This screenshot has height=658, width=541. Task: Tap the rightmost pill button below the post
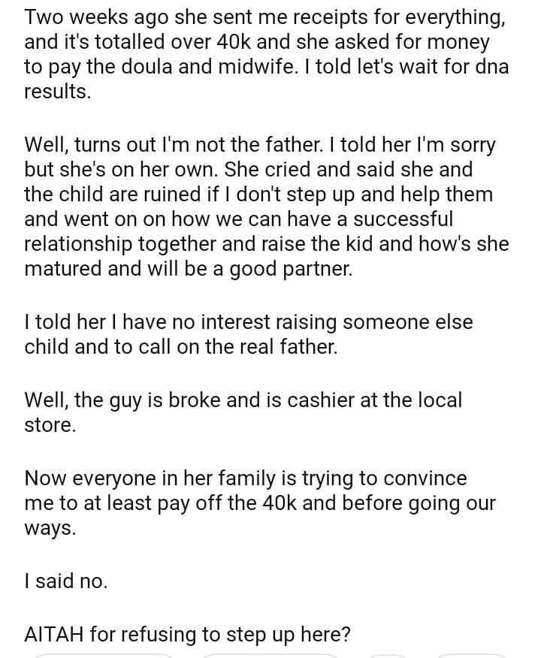tap(472, 655)
